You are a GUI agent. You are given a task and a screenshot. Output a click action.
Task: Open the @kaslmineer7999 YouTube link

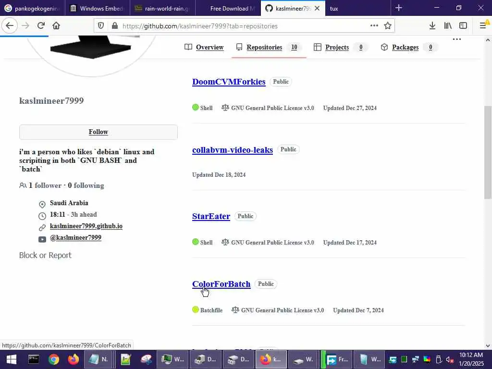coord(75,237)
